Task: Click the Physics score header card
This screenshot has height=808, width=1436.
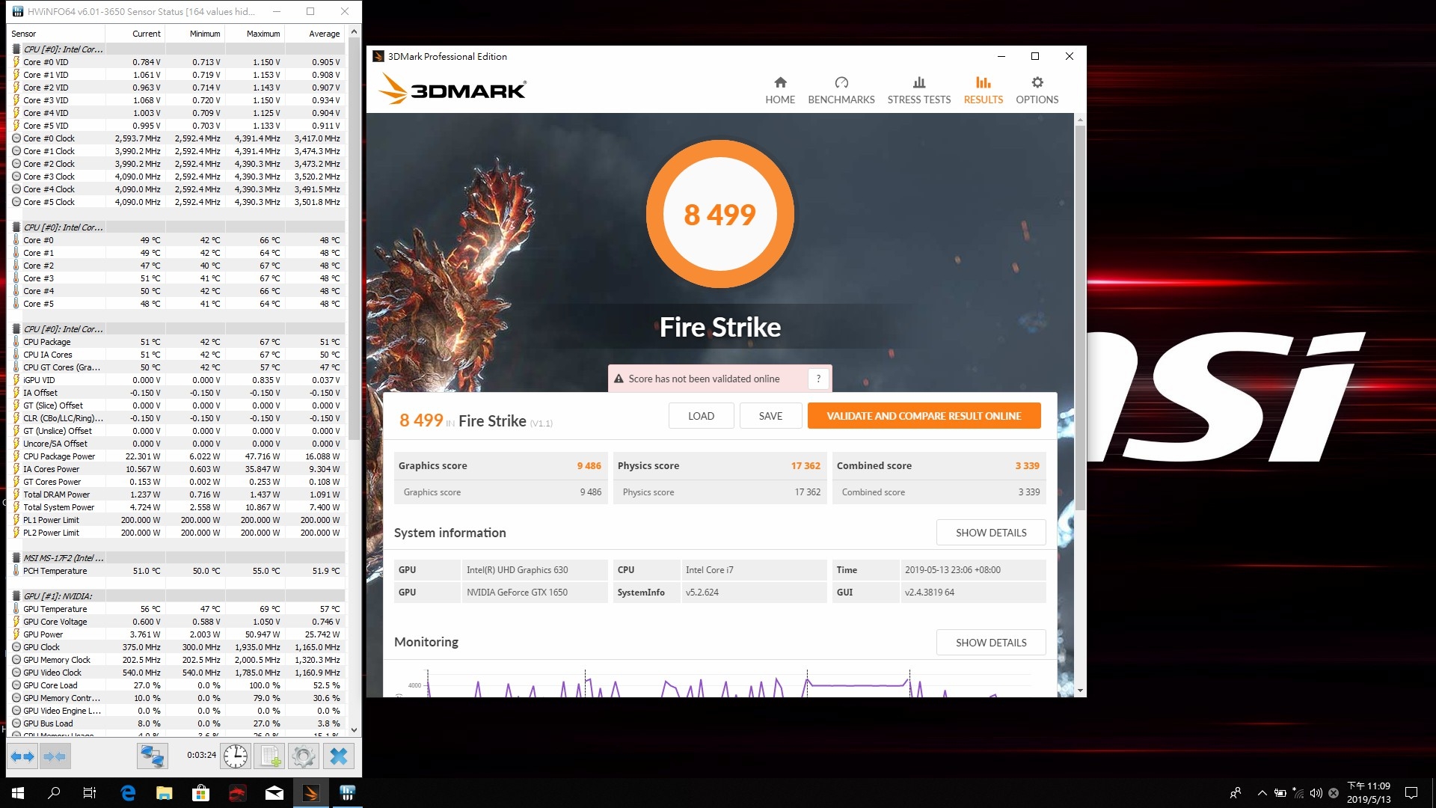Action: [x=719, y=465]
